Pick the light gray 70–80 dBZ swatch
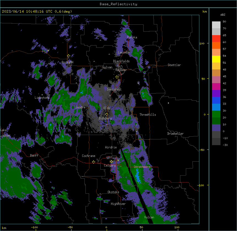 coord(216,25)
